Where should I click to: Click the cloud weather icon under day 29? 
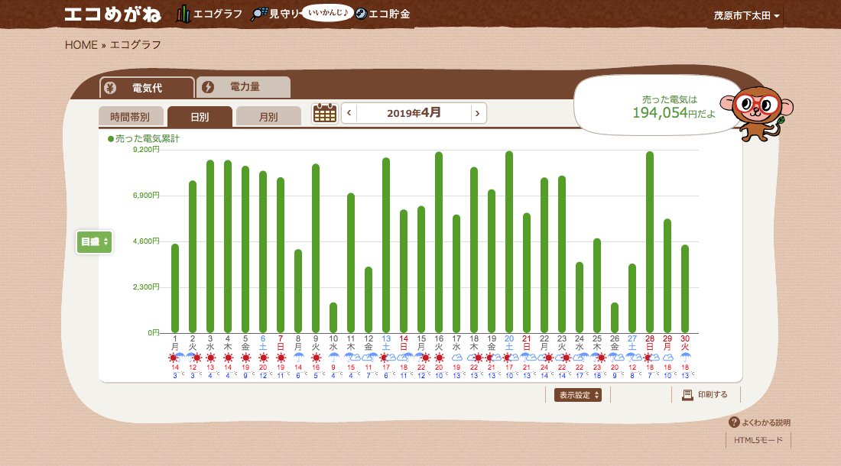(x=667, y=358)
